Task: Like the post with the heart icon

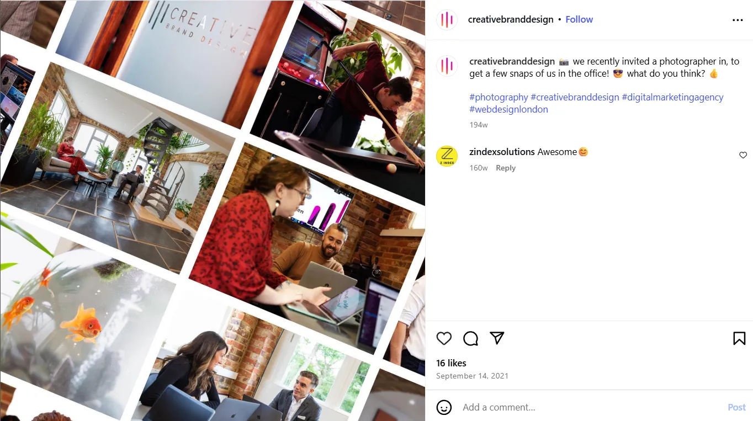Action: [x=444, y=338]
